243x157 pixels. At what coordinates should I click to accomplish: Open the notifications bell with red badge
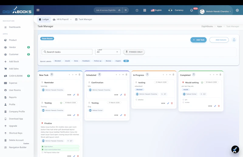192,10
